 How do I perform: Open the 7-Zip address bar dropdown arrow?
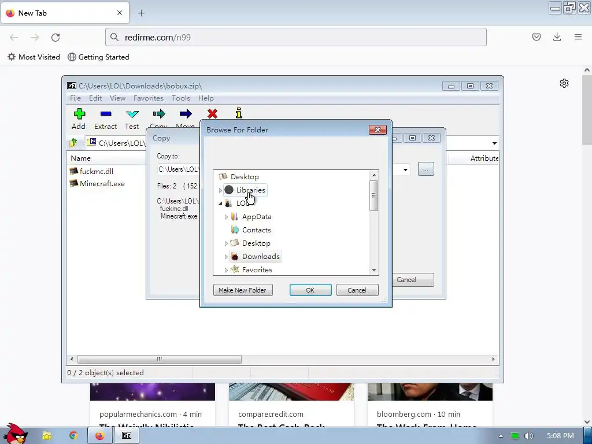[x=494, y=143]
